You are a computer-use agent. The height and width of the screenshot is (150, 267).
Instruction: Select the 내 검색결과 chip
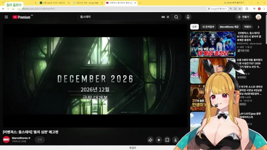pyautogui.click(x=208, y=27)
